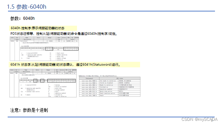Click the slide title "1.5 参数-6040h"

point(26,7)
